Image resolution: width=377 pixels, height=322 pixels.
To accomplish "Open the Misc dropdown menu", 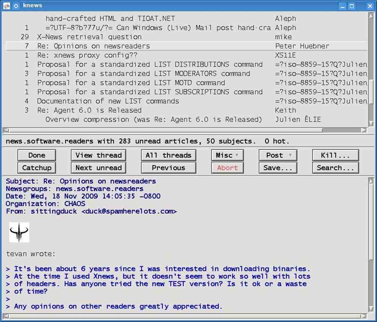I will pos(227,155).
